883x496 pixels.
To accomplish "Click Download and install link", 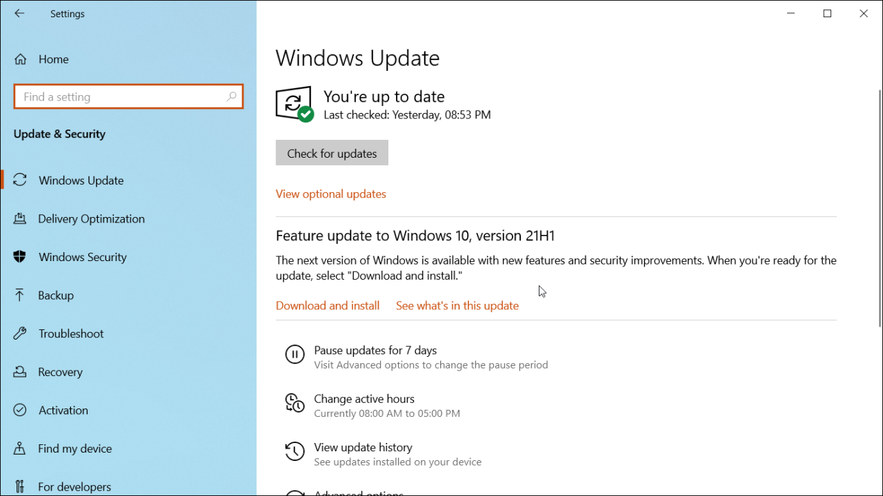I will [x=328, y=306].
